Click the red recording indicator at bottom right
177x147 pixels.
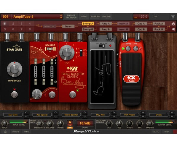tap(175, 132)
